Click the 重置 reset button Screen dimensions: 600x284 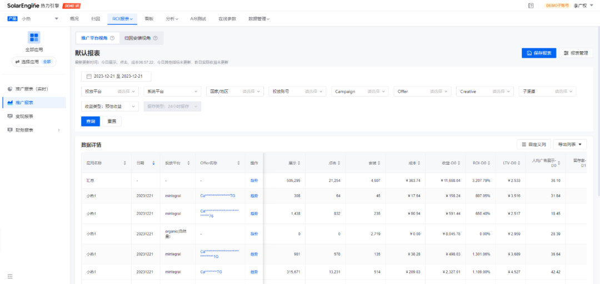point(112,121)
